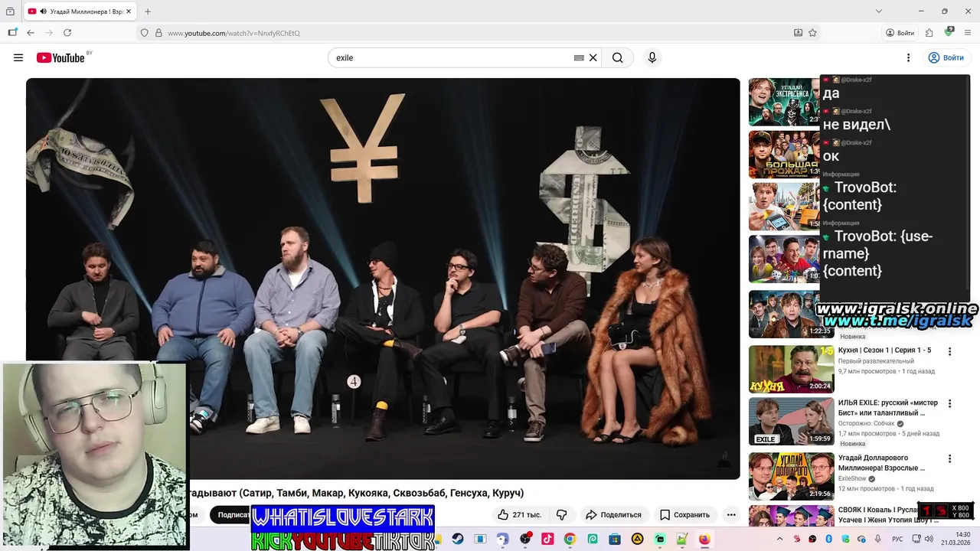Screen dimensions: 980x551
Task: Open options menu for Кухня video
Action: pos(949,352)
